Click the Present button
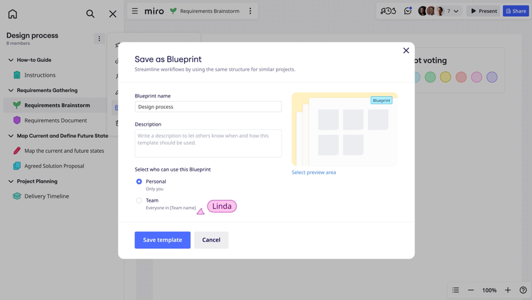Image resolution: width=532 pixels, height=300 pixels. point(484,11)
